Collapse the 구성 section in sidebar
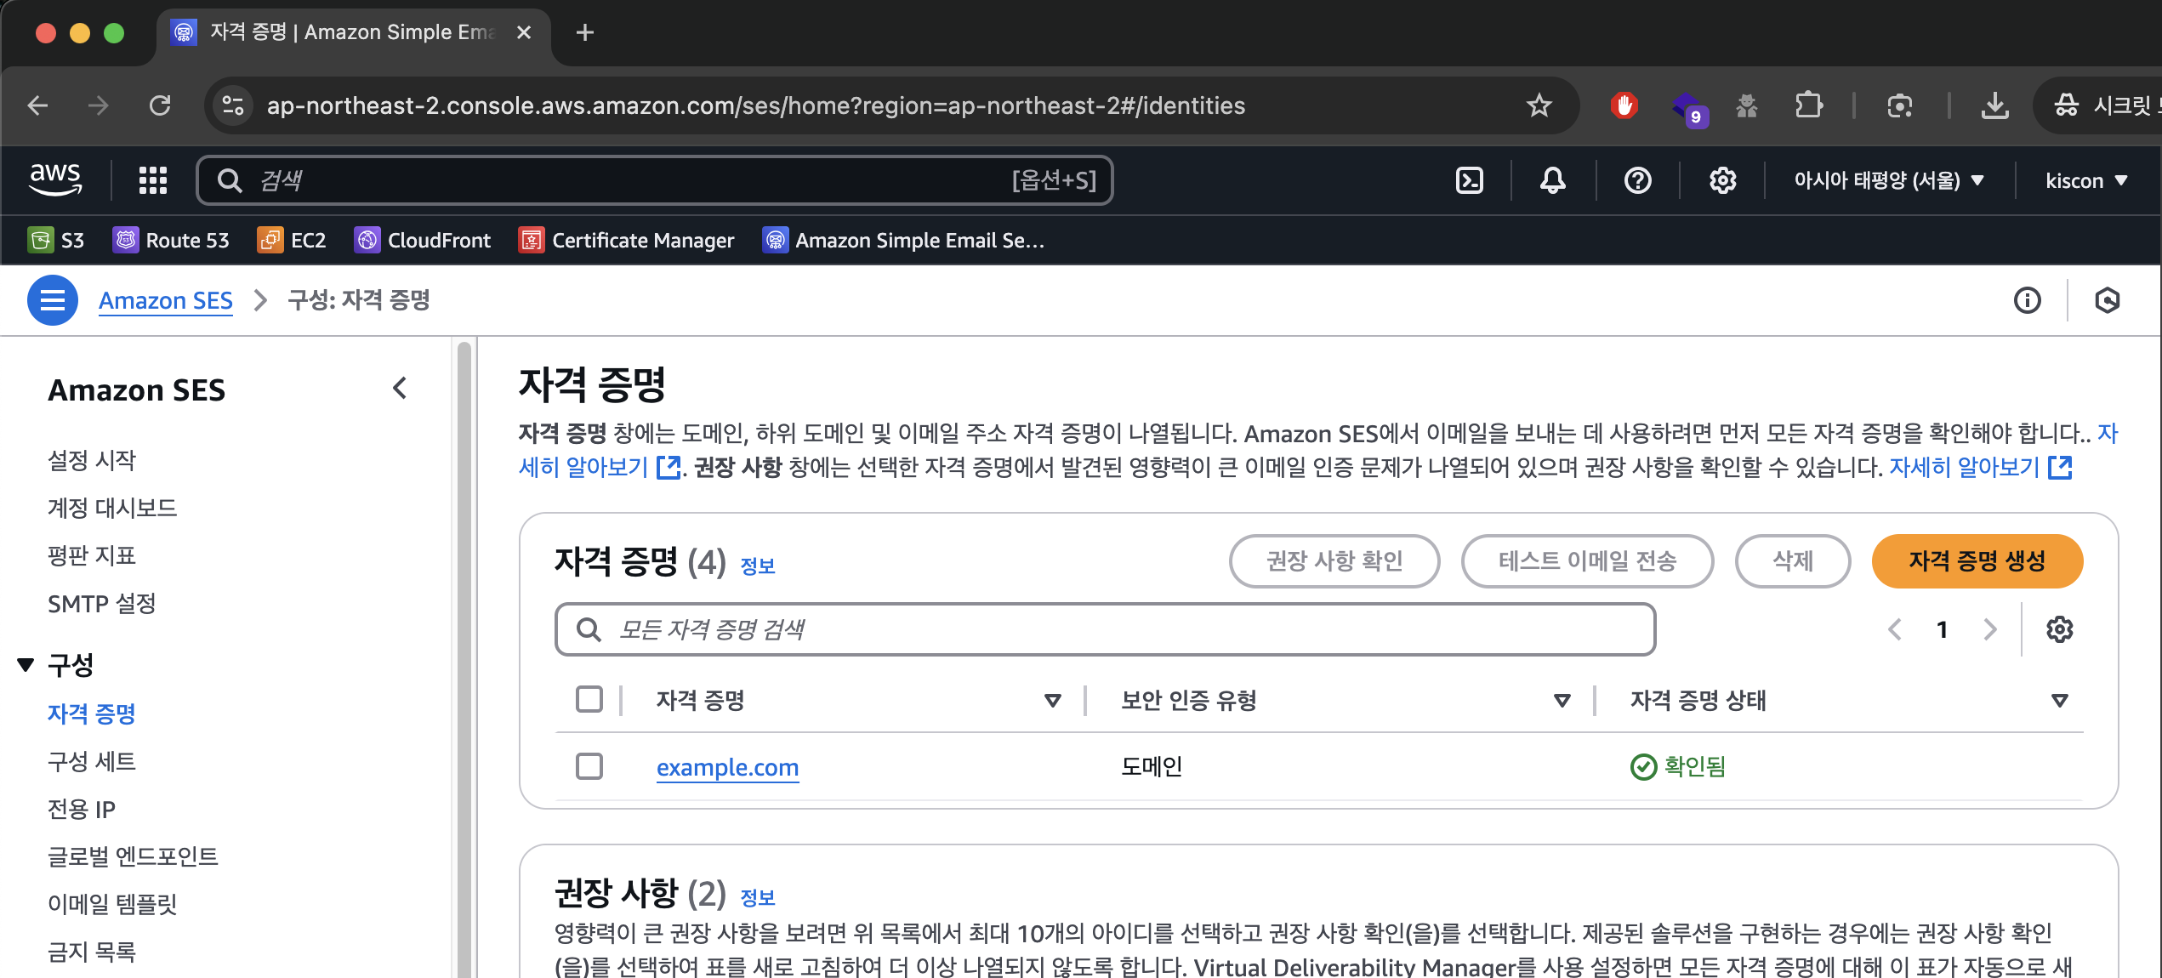 click(26, 665)
